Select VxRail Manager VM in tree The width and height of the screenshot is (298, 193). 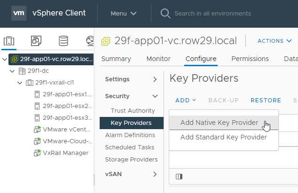click(65, 153)
